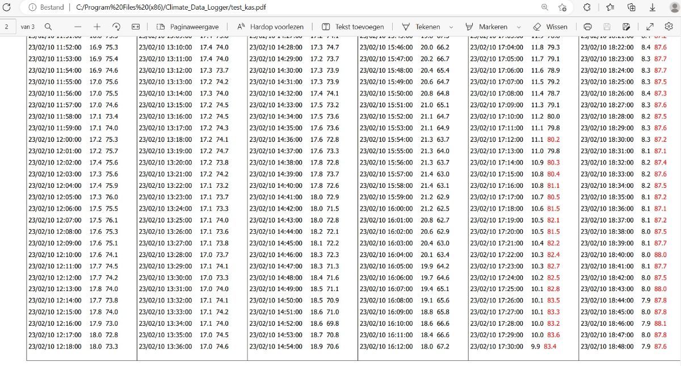This screenshot has height=366, width=681.
Task: Reload the page with the refresh icon
Action: tap(8, 7)
